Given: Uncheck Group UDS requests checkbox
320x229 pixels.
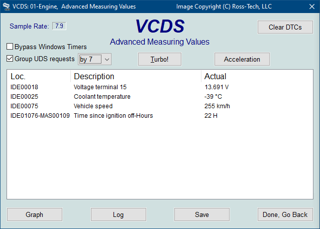Looking at the screenshot, I should [10, 59].
